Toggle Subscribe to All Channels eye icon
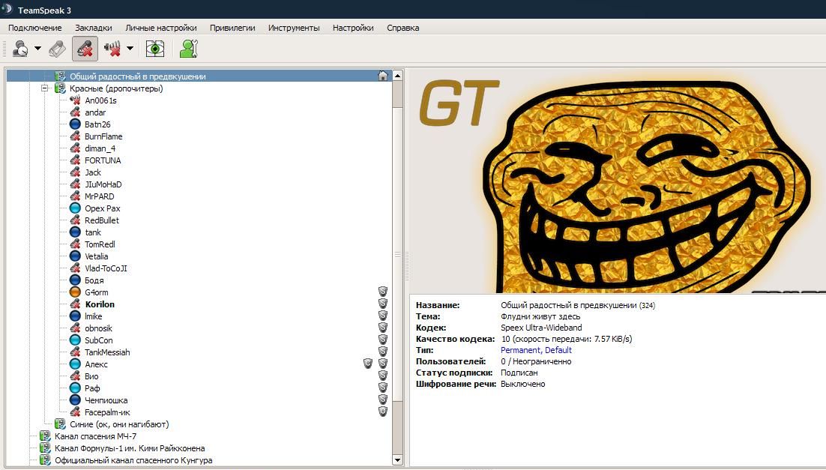826x470 pixels. point(155,49)
